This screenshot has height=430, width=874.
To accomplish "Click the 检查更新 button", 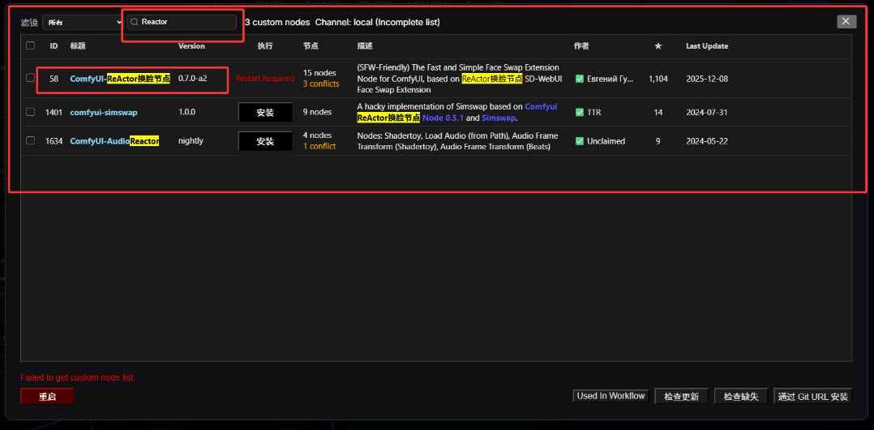I will point(681,397).
